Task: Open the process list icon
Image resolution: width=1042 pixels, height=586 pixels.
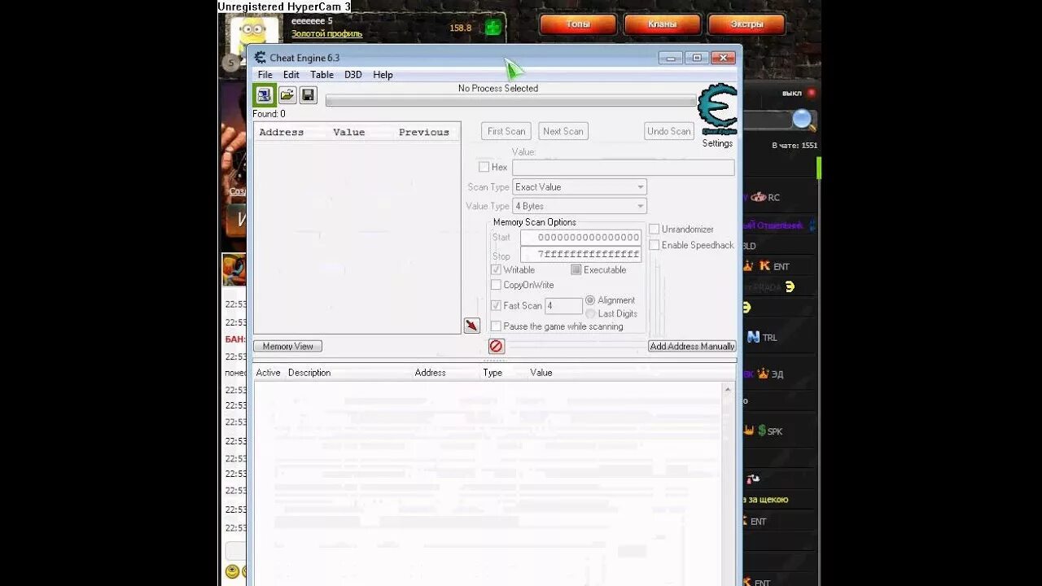Action: 264,95
